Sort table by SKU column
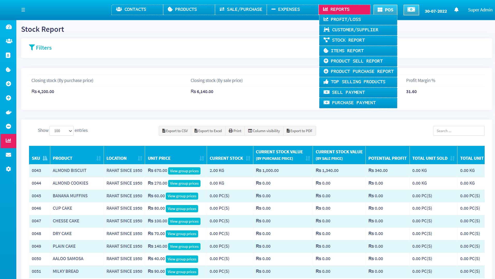This screenshot has width=495, height=279. 39,158
